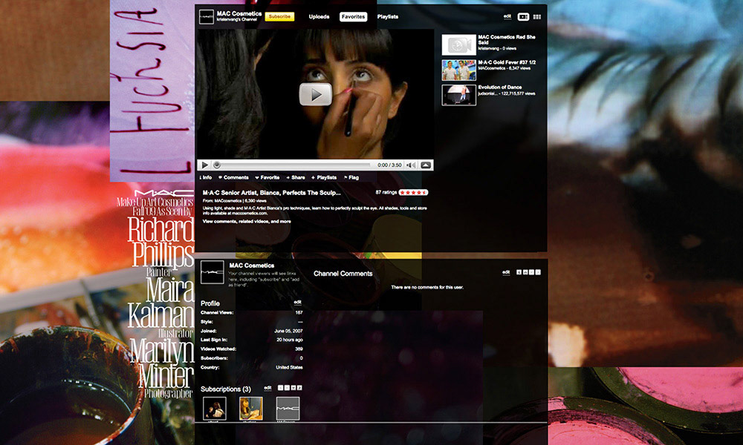Viewport: 743px width, 445px height.
Task: Click the yellow Subscribe button
Action: [279, 16]
